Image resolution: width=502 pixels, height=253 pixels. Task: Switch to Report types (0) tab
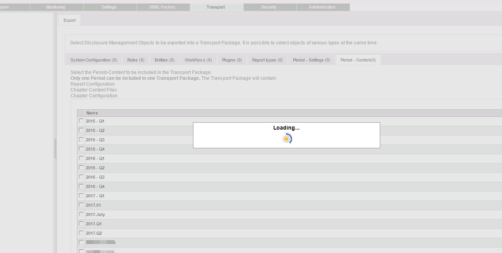(x=267, y=60)
